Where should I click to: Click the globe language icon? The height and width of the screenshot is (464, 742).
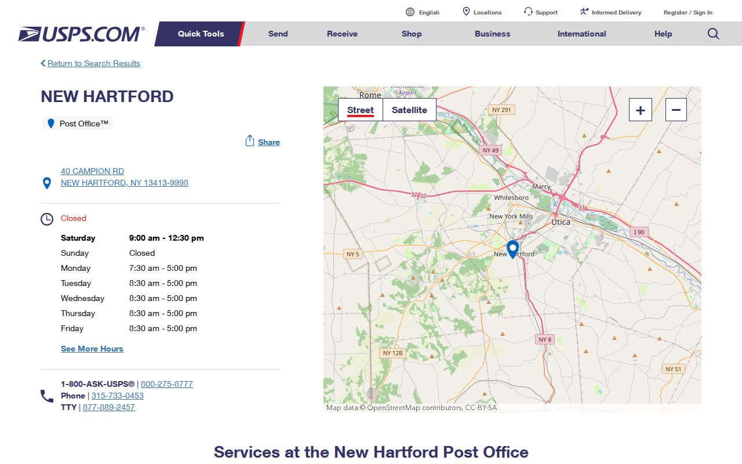(x=410, y=12)
